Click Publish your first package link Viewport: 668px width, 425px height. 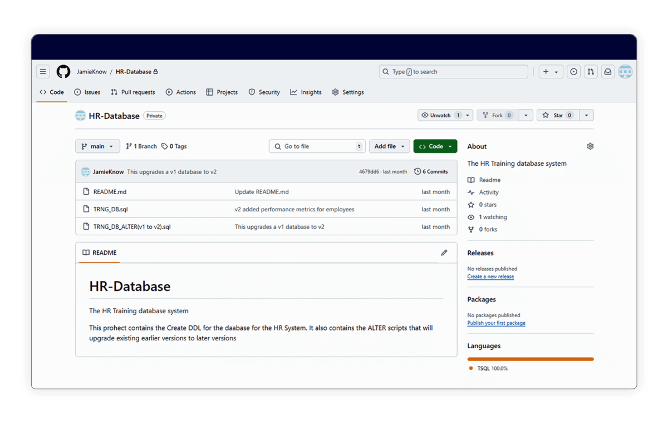point(496,323)
